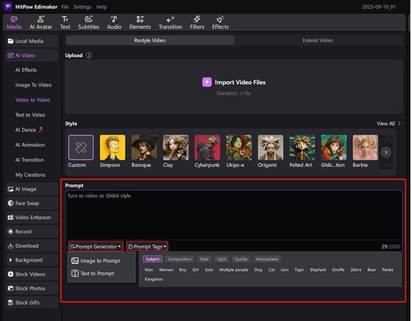
Task: Toggle the Prompt Generator dropdown
Action: 95,247
